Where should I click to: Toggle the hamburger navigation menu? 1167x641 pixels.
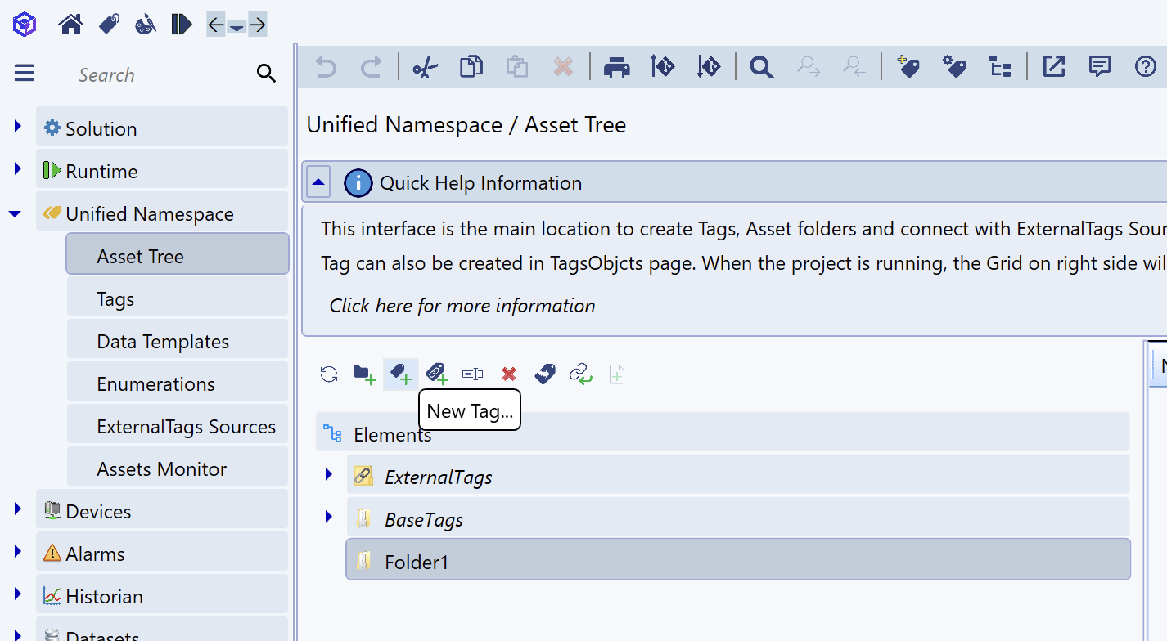25,74
